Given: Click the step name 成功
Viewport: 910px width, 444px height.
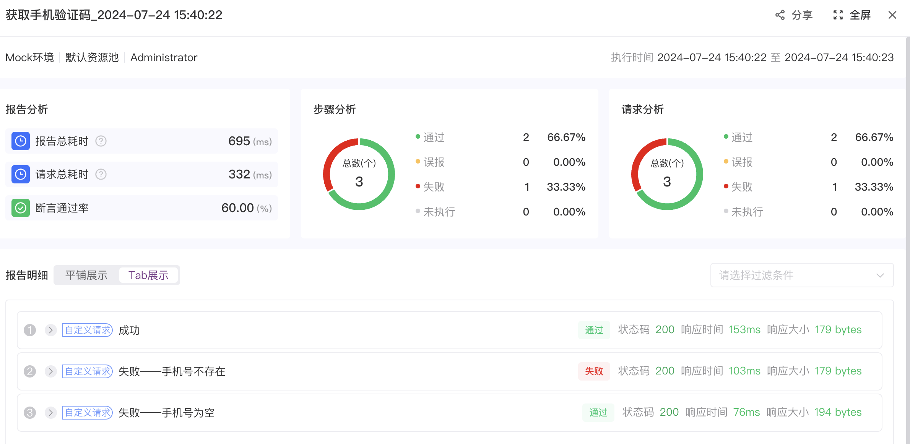Looking at the screenshot, I should tap(129, 330).
